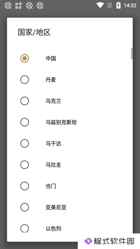Tap the first film reel notification icon

[8, 6]
